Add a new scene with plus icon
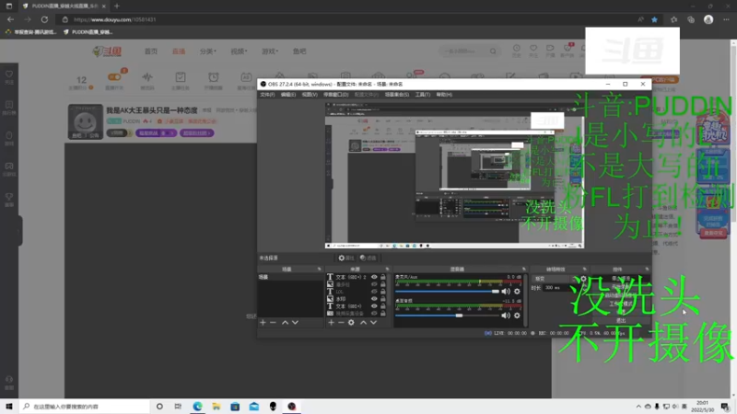737x414 pixels. pyautogui.click(x=263, y=323)
